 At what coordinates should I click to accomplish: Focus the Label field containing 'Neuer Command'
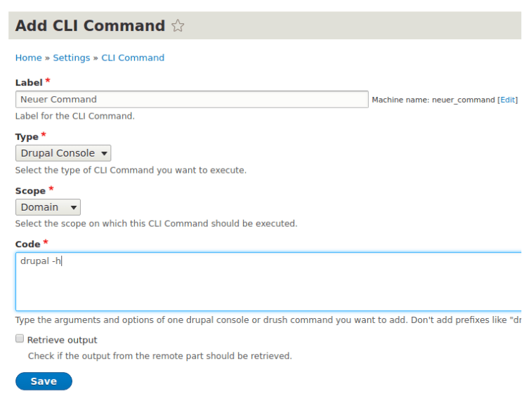click(191, 99)
